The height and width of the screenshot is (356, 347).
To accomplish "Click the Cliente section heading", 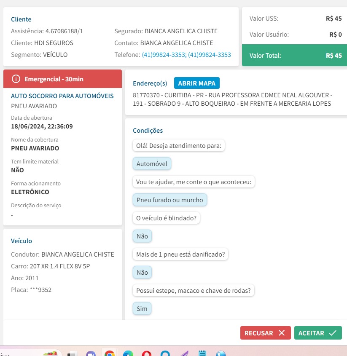I will [21, 19].
